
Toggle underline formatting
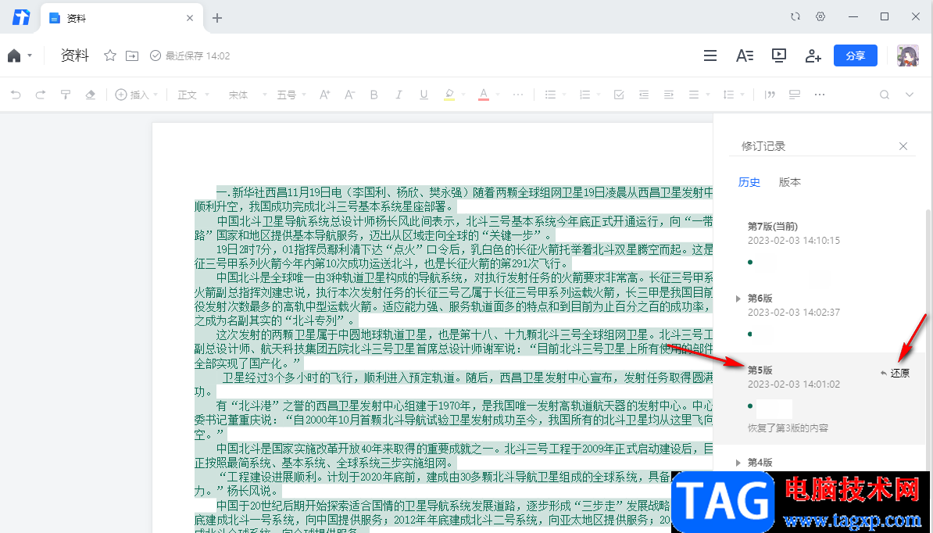(x=424, y=95)
